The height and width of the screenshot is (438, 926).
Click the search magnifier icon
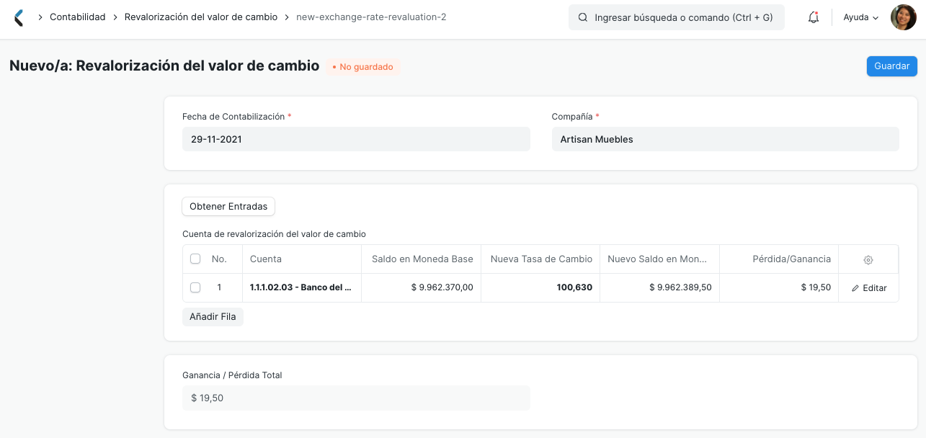point(583,17)
